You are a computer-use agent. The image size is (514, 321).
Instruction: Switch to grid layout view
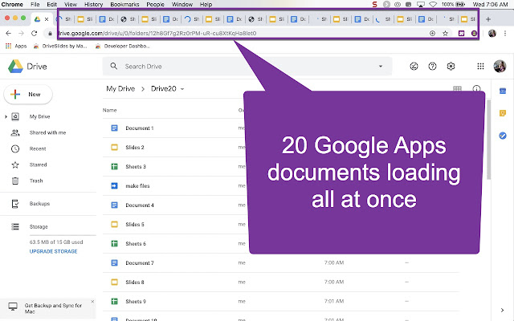457,89
